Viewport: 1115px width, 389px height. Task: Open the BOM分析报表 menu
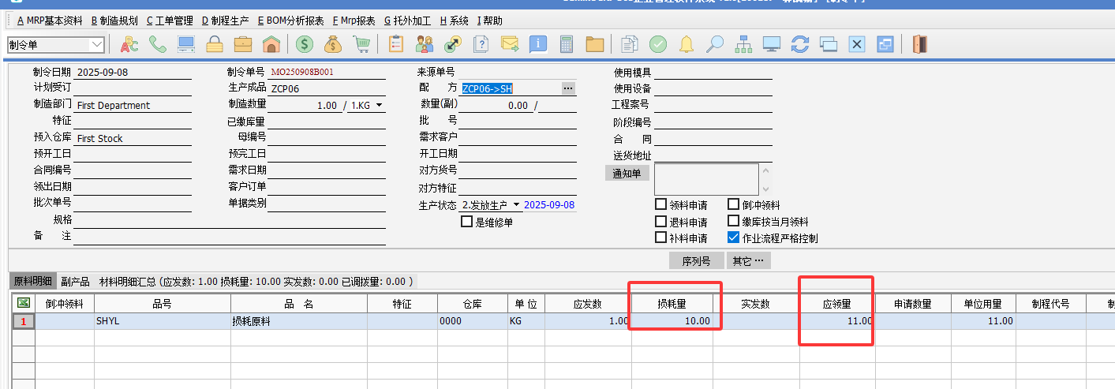290,21
